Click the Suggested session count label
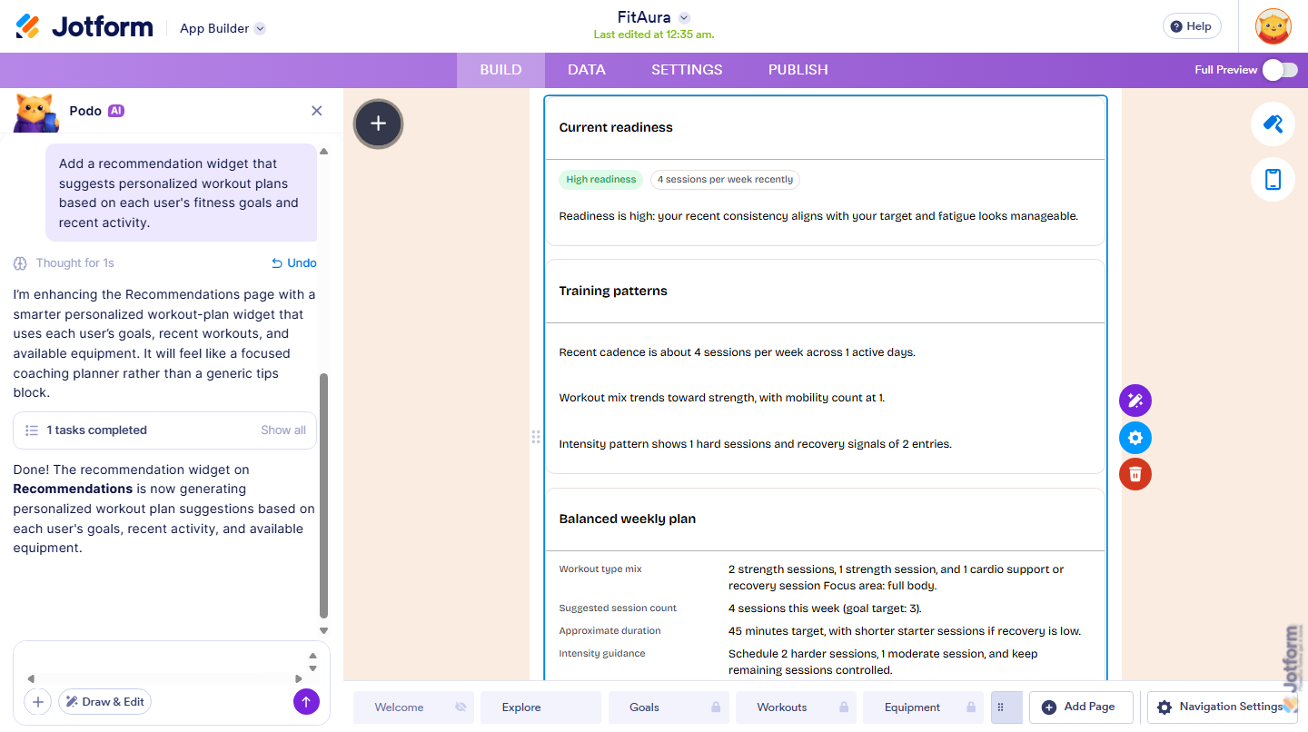This screenshot has height=732, width=1308. pyautogui.click(x=618, y=608)
